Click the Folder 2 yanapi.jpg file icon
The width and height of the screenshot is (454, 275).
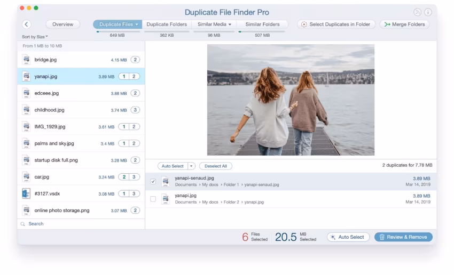click(x=166, y=199)
